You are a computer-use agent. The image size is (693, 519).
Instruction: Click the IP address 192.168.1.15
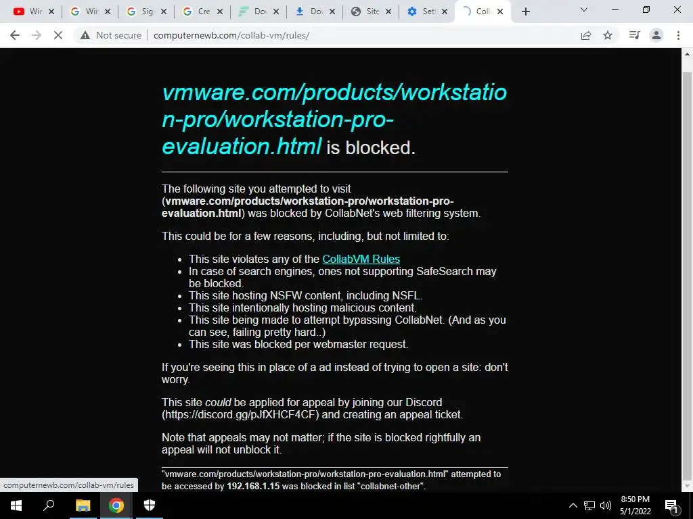pyautogui.click(x=253, y=487)
